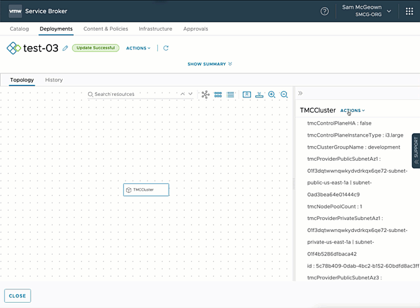Collapse the details panel with double chevron
420x308 pixels.
[300, 93]
